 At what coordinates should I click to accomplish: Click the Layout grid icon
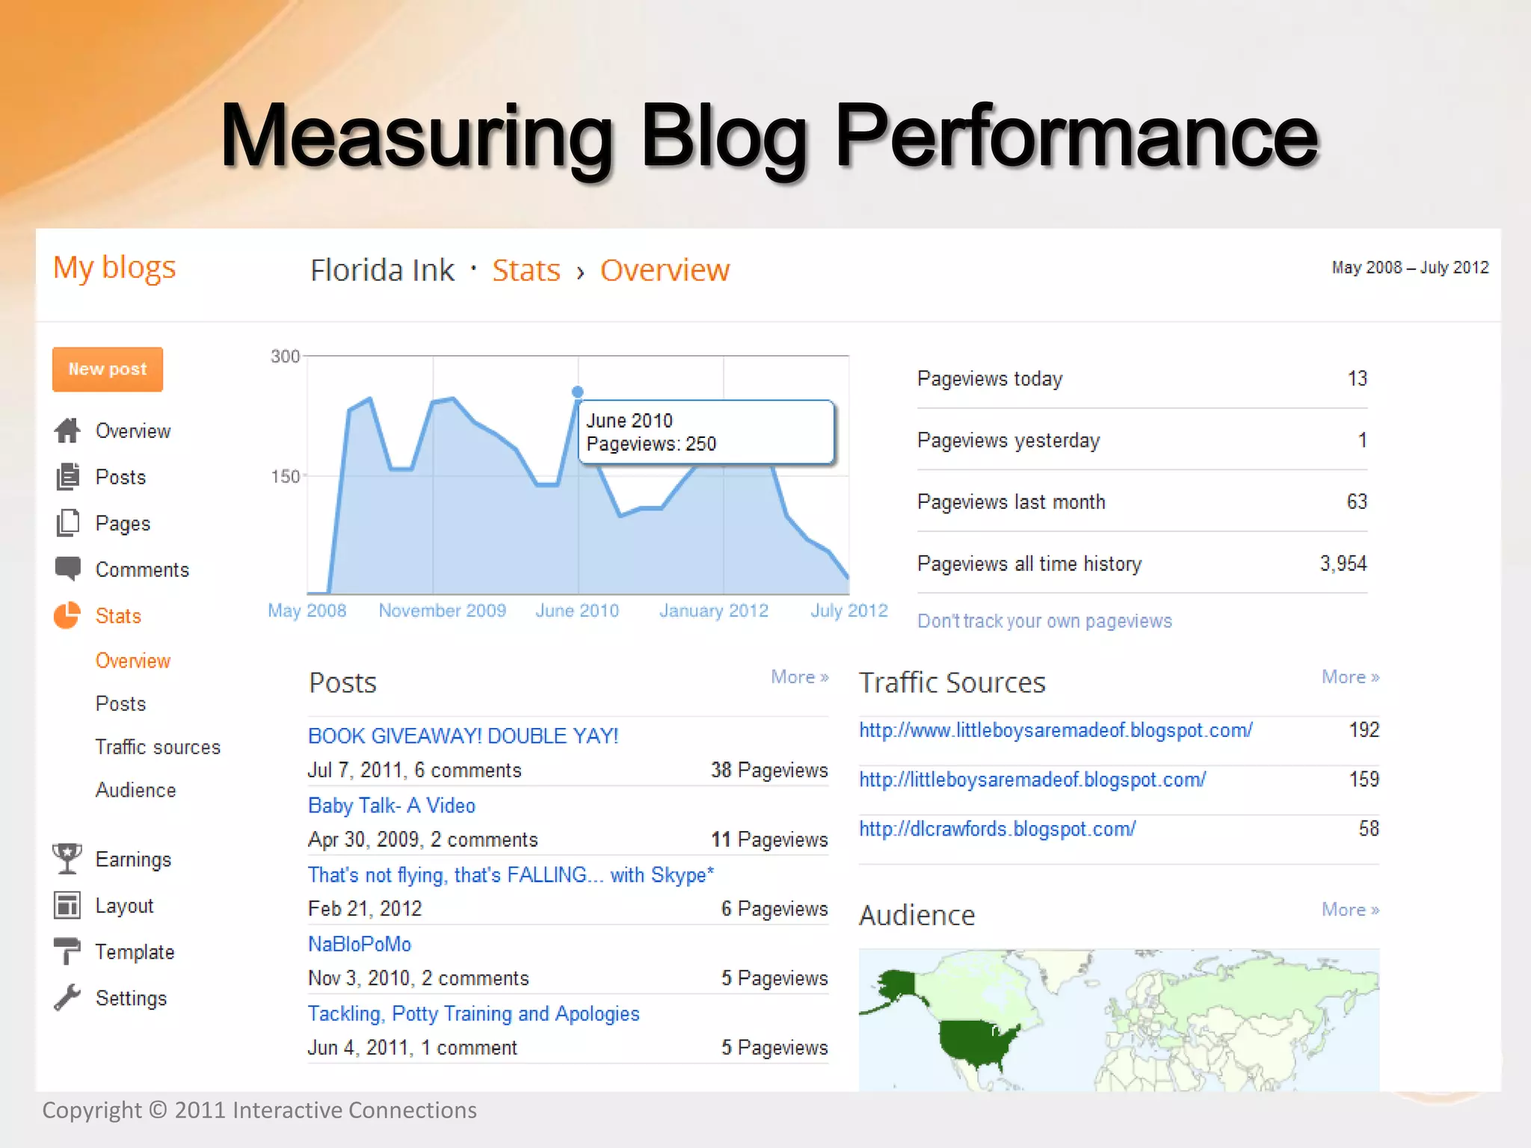67,905
